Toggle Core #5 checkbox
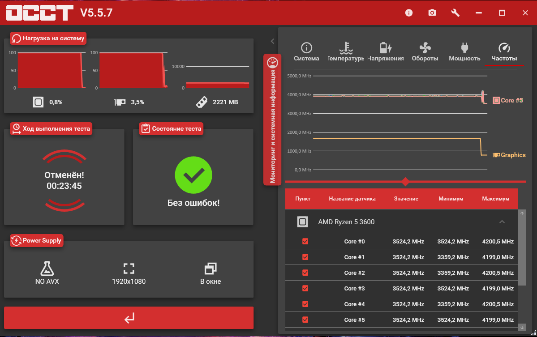537x337 pixels. coord(305,320)
